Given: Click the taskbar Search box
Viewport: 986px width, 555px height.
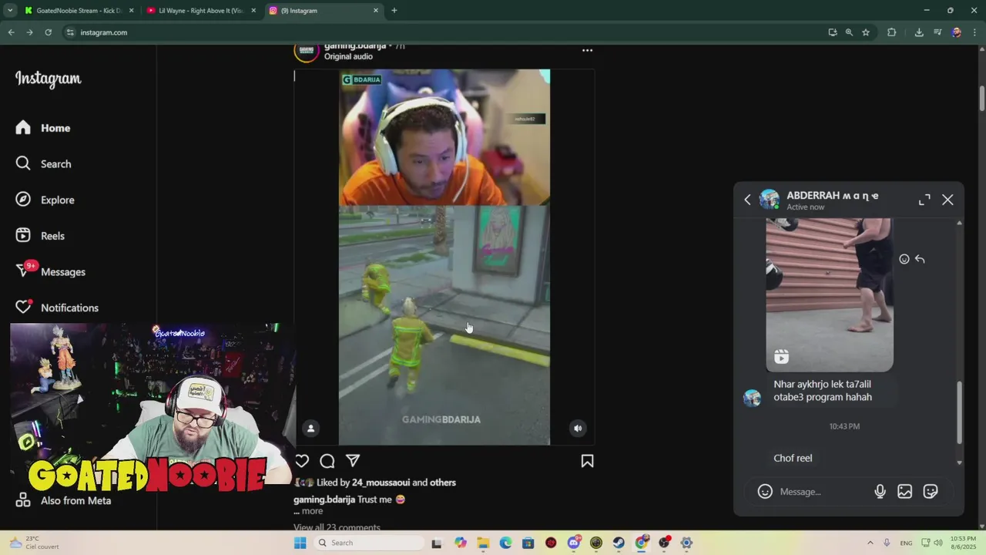Looking at the screenshot, I should click(370, 543).
